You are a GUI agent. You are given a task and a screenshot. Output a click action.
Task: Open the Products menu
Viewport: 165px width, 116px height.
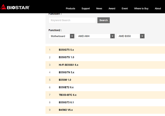tap(70, 8)
